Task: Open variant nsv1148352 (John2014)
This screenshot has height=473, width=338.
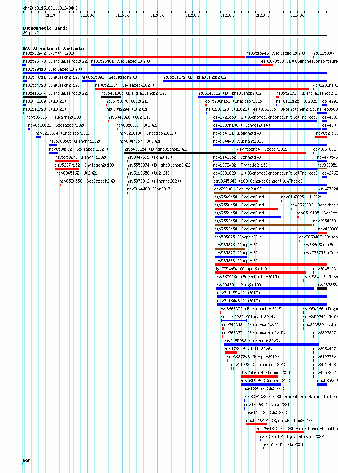Action: pyautogui.click(x=237, y=157)
